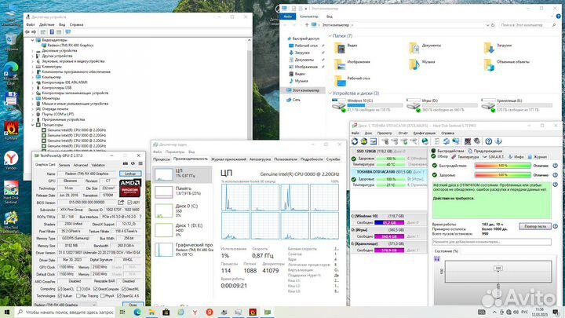
Task: Click the Yandex browser desktop icon
Action: [11, 158]
